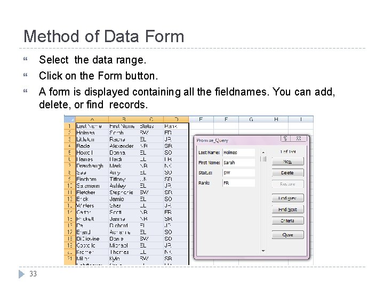
Task: Click the form scrollbar thumb
Action: point(263,159)
